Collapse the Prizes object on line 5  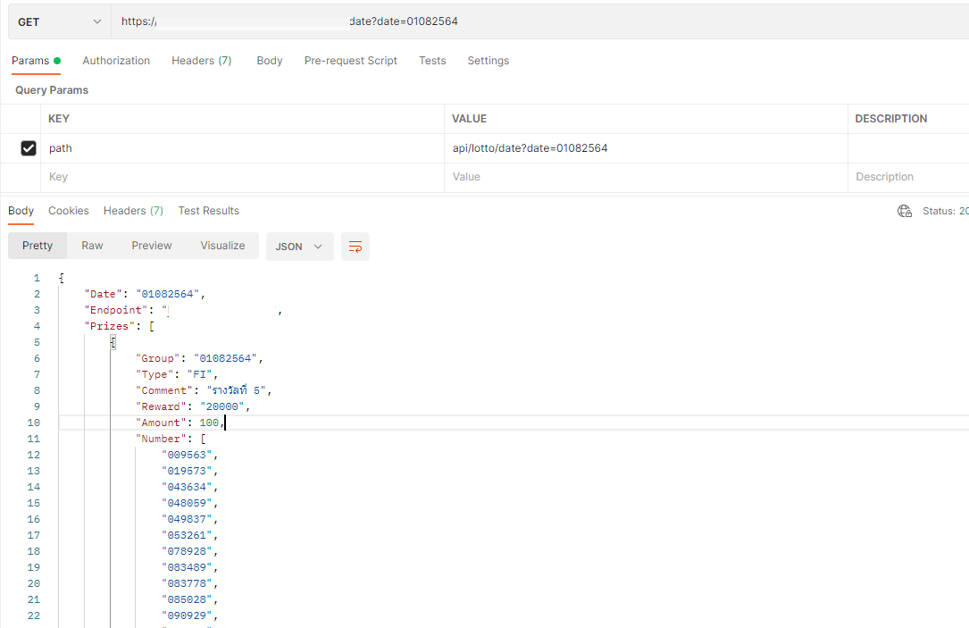tap(113, 341)
